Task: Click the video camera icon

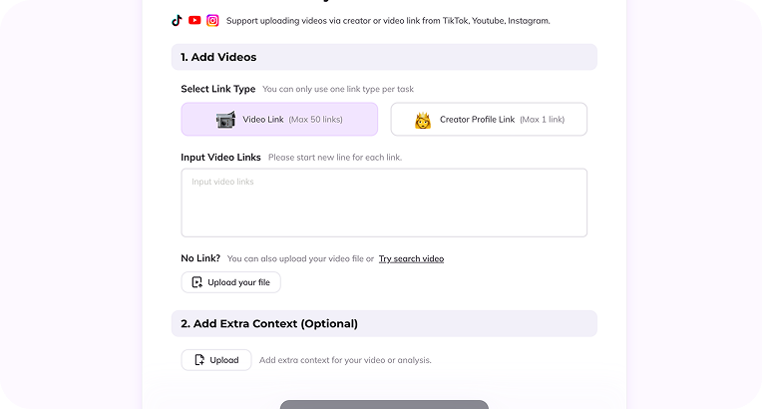Action: coord(225,120)
